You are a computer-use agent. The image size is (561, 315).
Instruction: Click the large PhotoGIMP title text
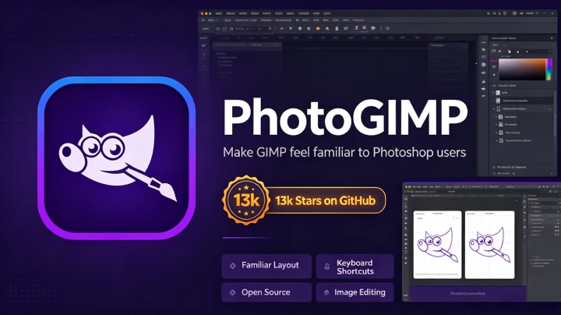click(345, 118)
